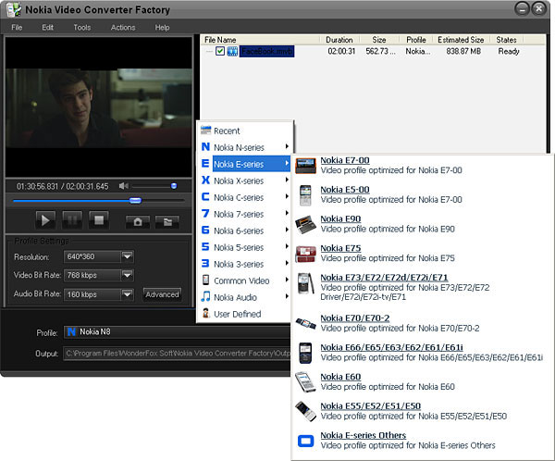555x461 pixels.
Task: Select the Nokia E7-00 profile link
Action: click(x=344, y=160)
